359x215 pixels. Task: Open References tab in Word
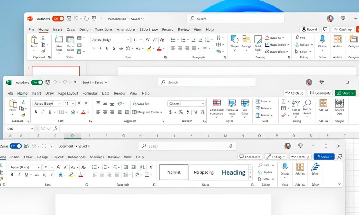tap(77, 157)
